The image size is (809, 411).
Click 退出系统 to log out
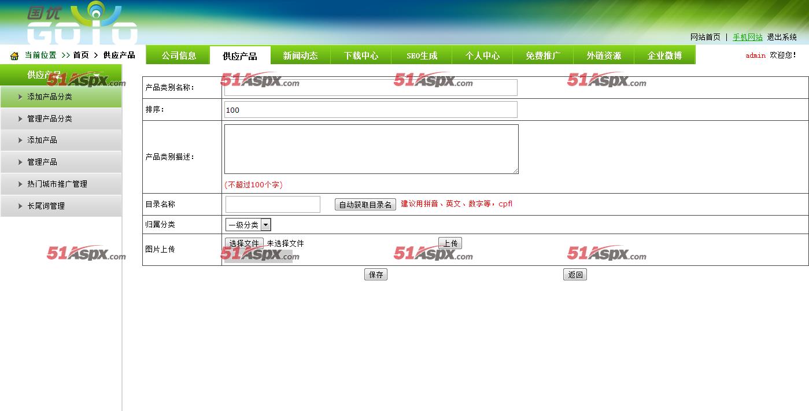pos(782,37)
